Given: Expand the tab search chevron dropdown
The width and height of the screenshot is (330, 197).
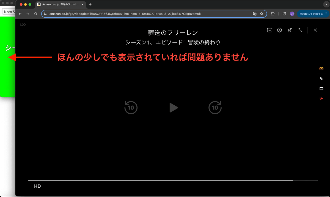Looking at the screenshot, I should coord(326,4).
